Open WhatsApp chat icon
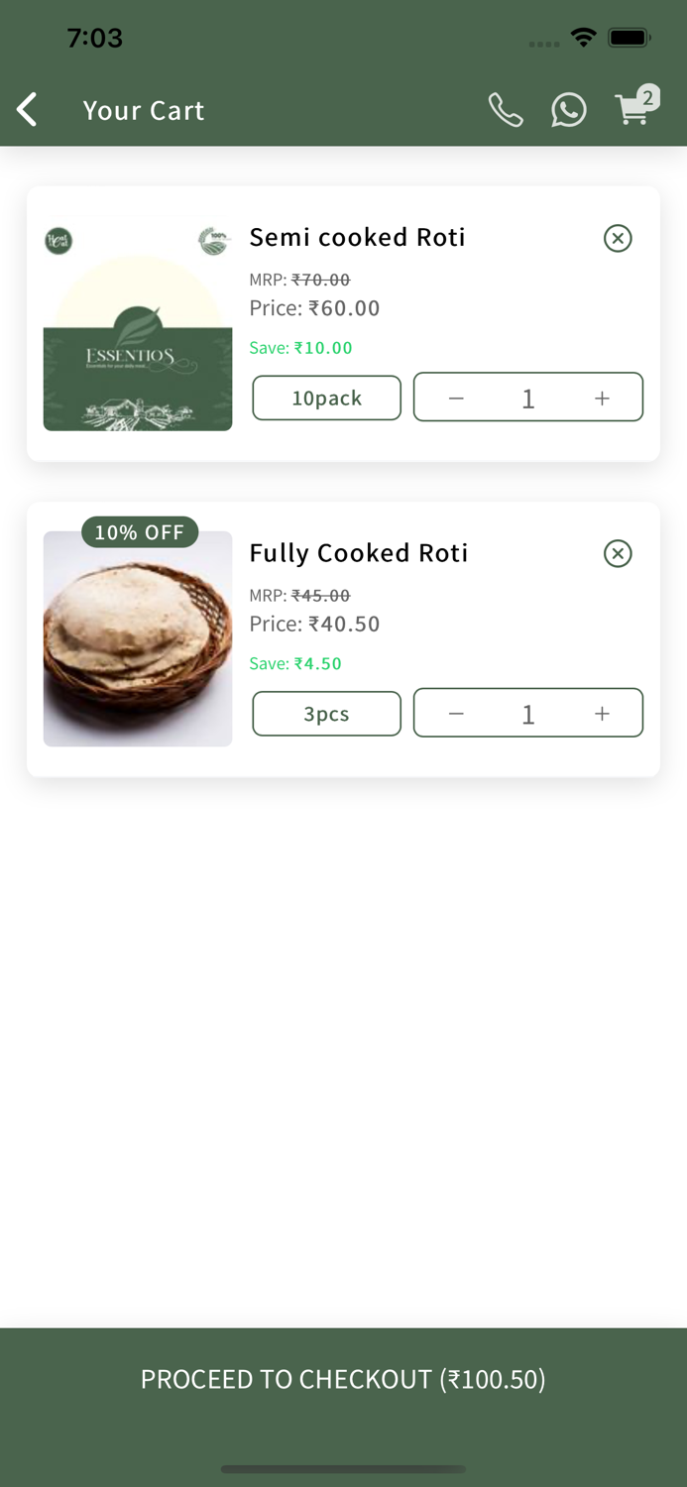 click(569, 110)
